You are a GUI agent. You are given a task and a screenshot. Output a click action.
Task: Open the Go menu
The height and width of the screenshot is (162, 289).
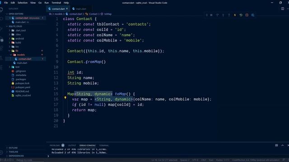pyautogui.click(x=40, y=3)
